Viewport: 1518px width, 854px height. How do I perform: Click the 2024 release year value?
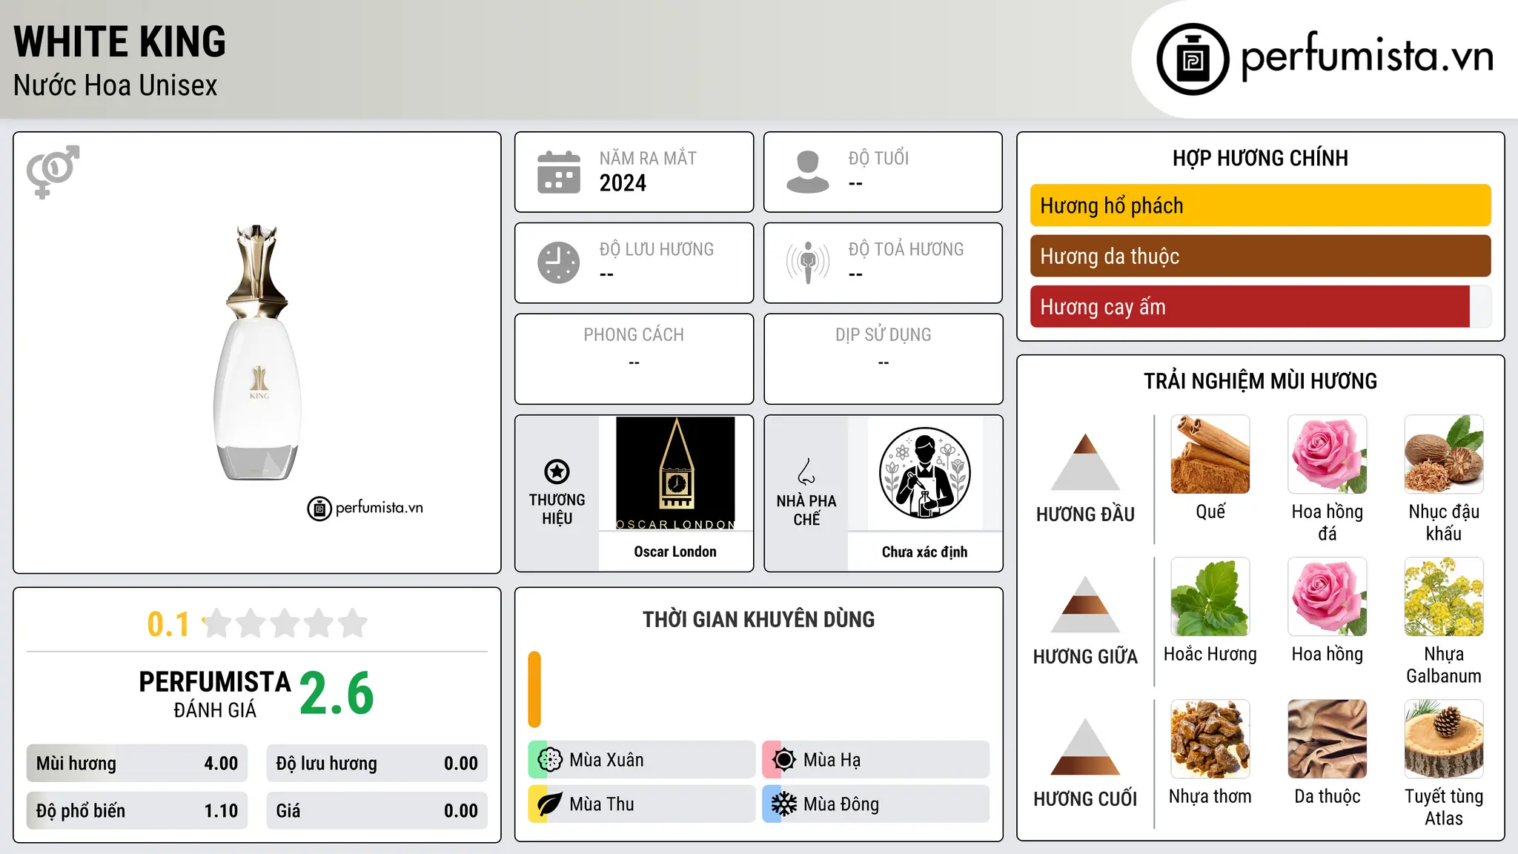pyautogui.click(x=623, y=183)
